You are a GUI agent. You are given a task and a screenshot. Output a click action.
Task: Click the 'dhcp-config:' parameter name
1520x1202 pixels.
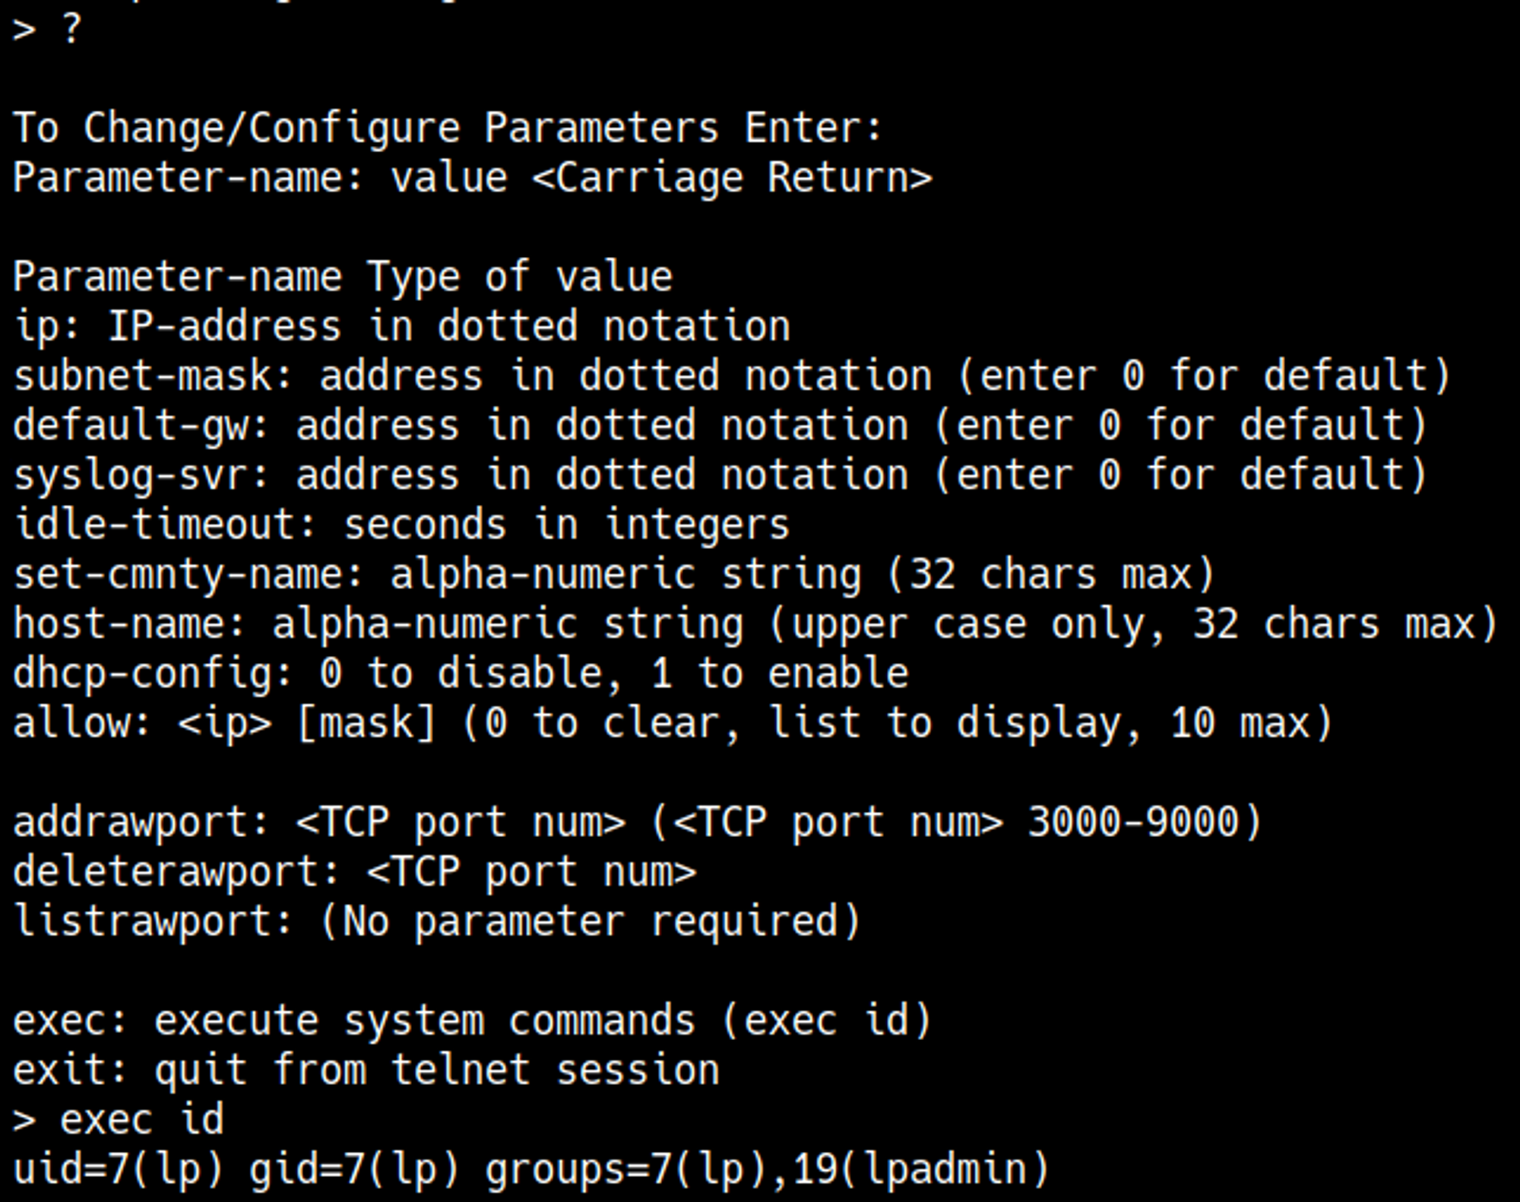(153, 674)
